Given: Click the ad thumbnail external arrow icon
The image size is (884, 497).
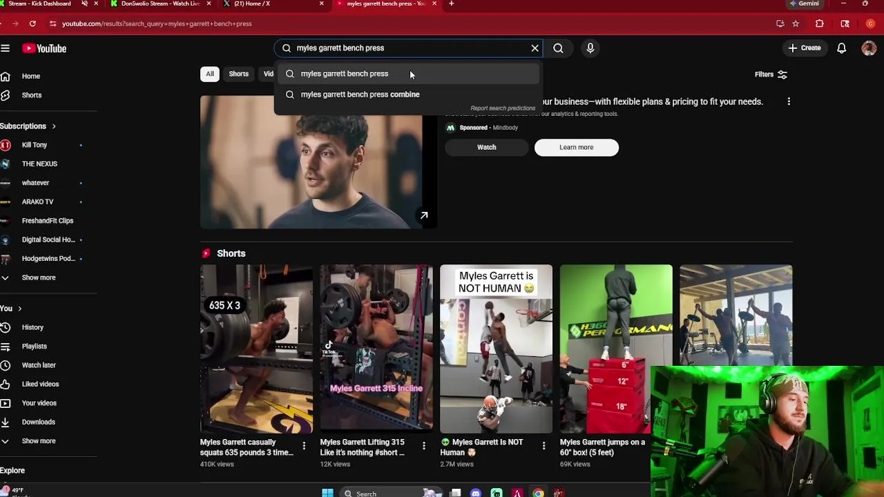Looking at the screenshot, I should 424,215.
